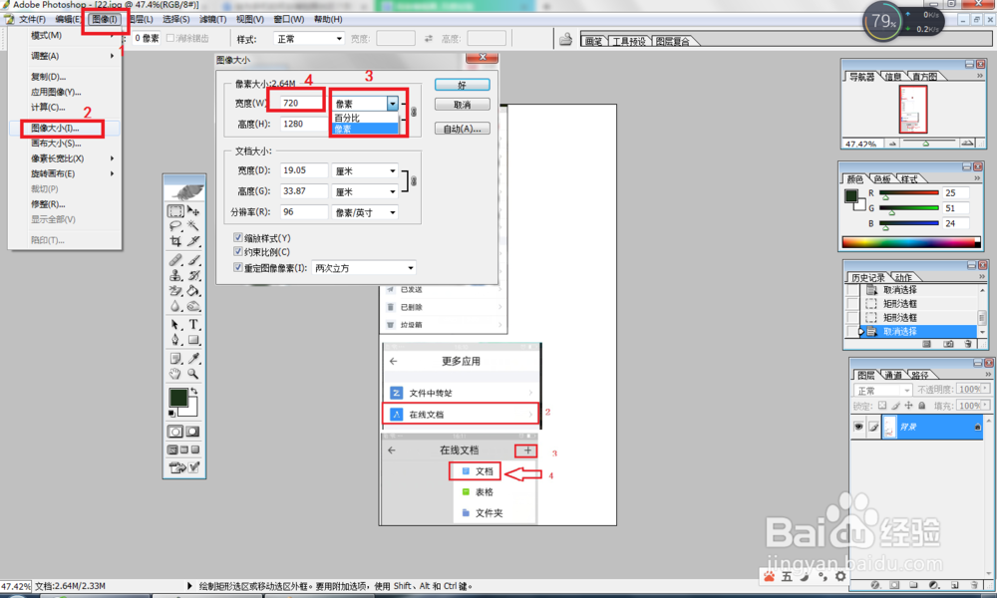Toggle lock image pixels brush icon

point(895,406)
